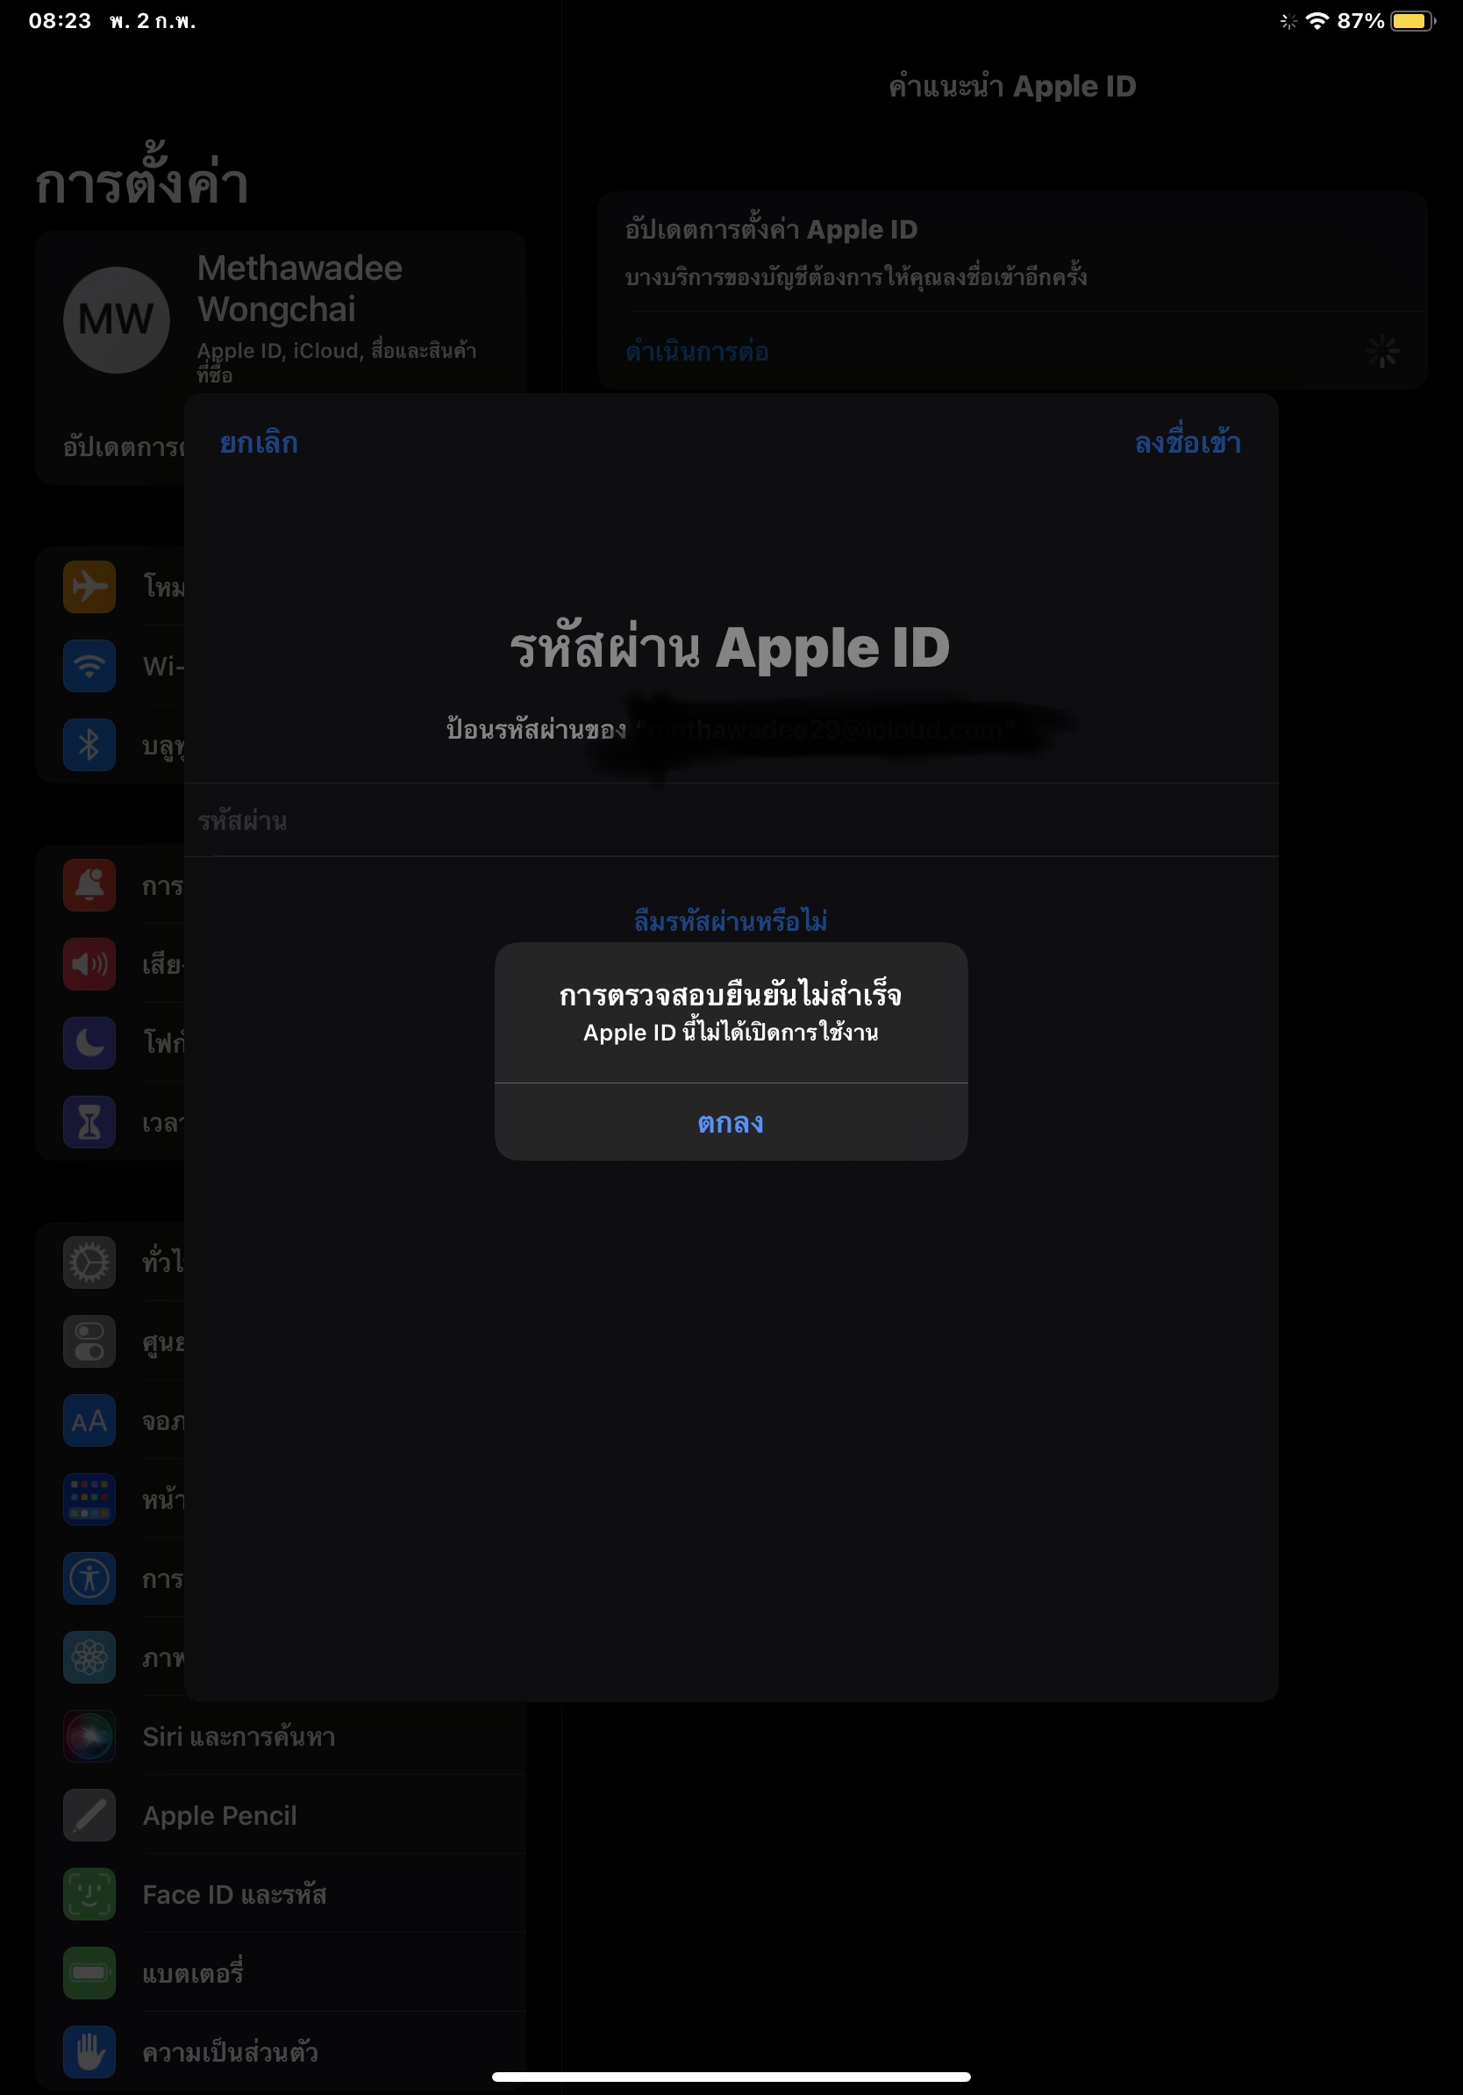Open the แบตเตอรี่ battery settings row
This screenshot has width=1463, height=2095.
coord(281,1973)
